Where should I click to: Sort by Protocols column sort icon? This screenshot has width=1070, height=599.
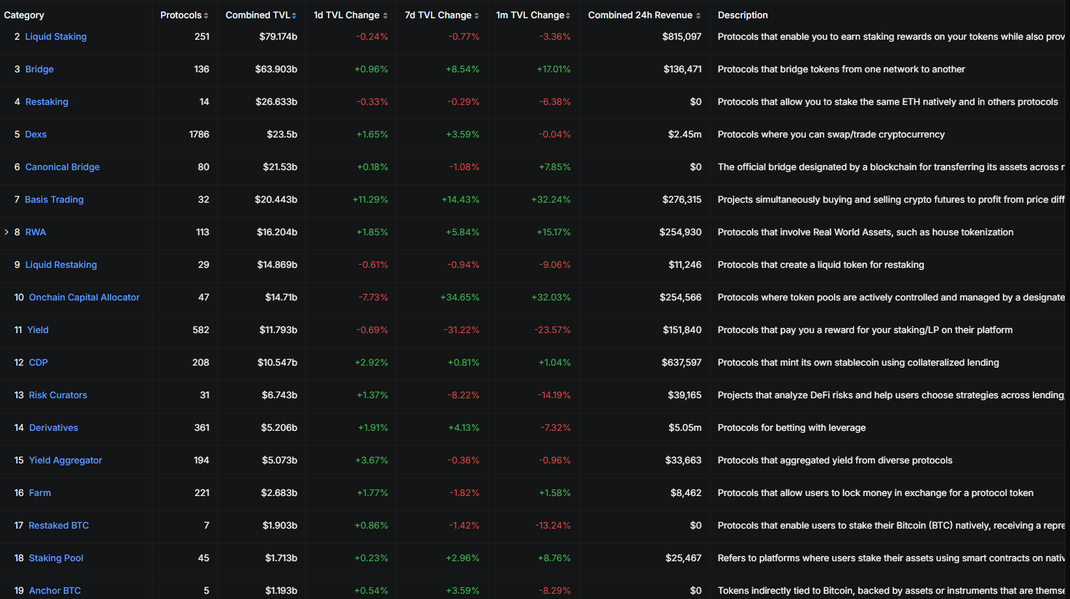tap(206, 16)
